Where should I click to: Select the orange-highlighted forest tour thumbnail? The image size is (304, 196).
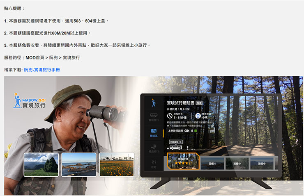click(x=182, y=162)
